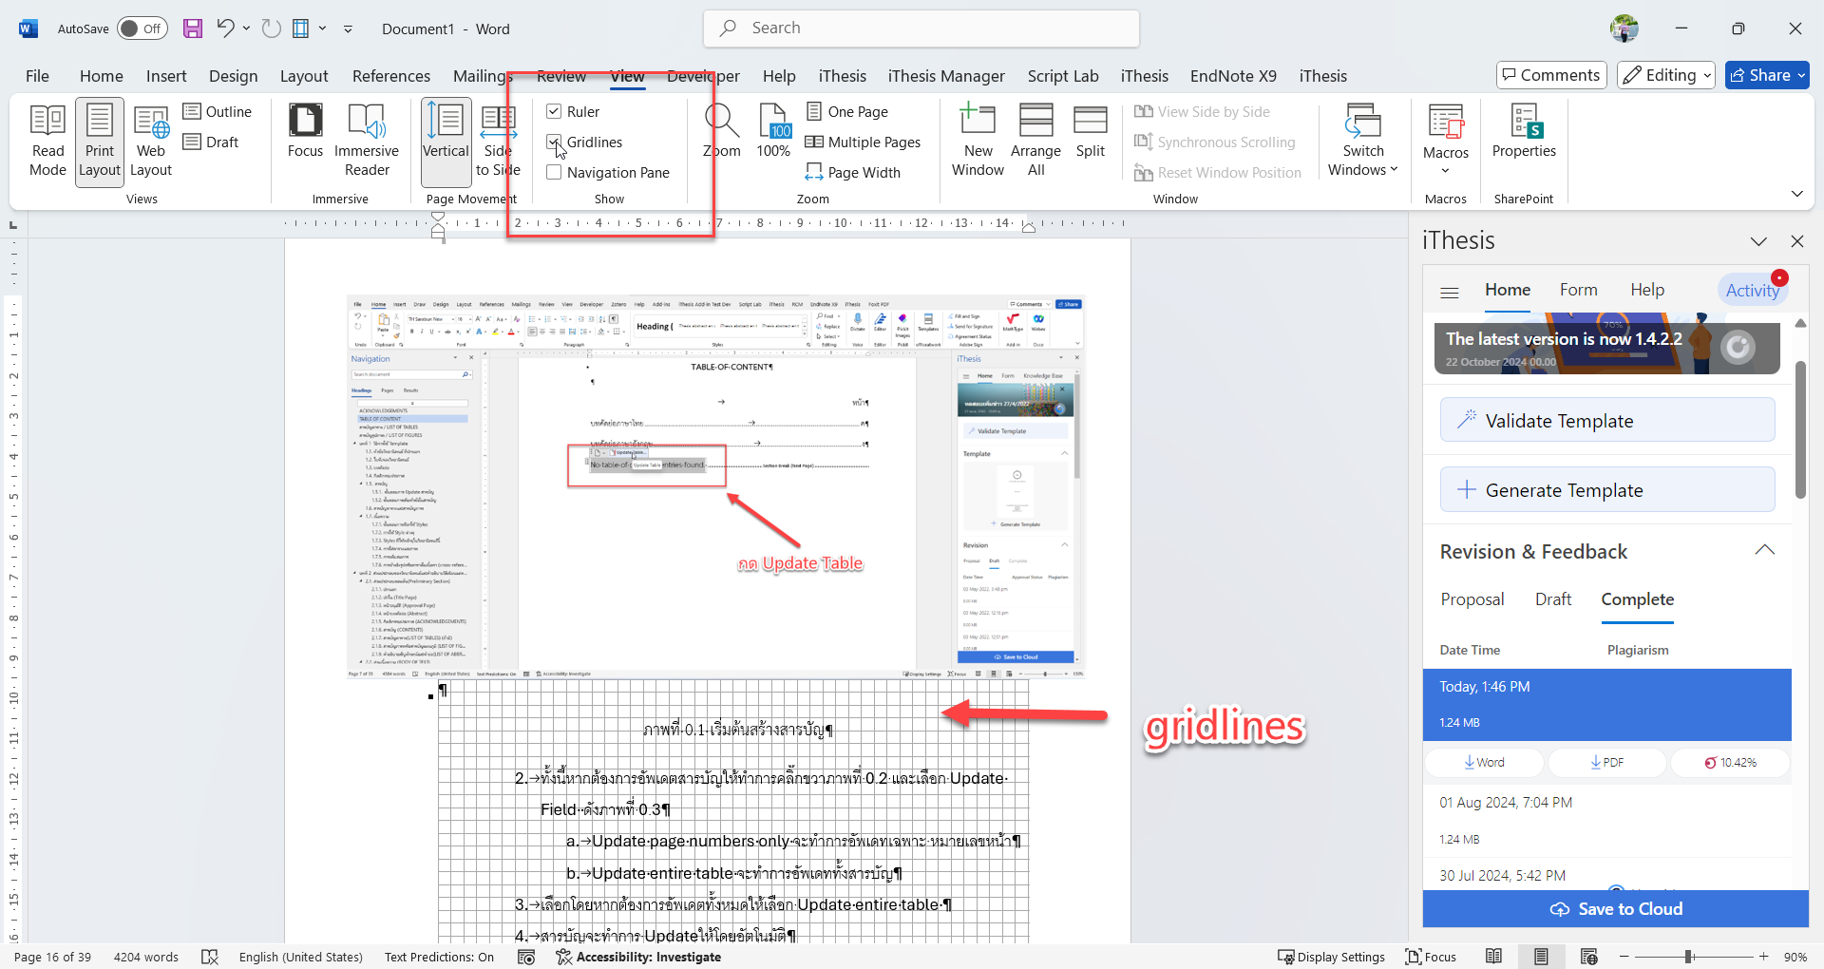This screenshot has height=969, width=1824.
Task: Switch to Print Layout view
Action: 100,142
